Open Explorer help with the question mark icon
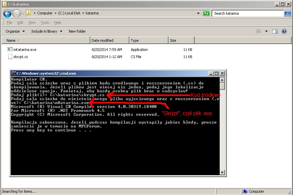 284,31
